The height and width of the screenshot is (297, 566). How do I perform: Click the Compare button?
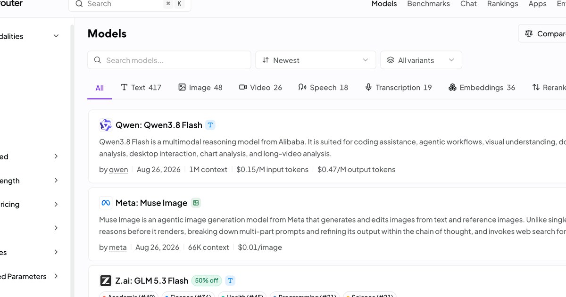pyautogui.click(x=542, y=33)
